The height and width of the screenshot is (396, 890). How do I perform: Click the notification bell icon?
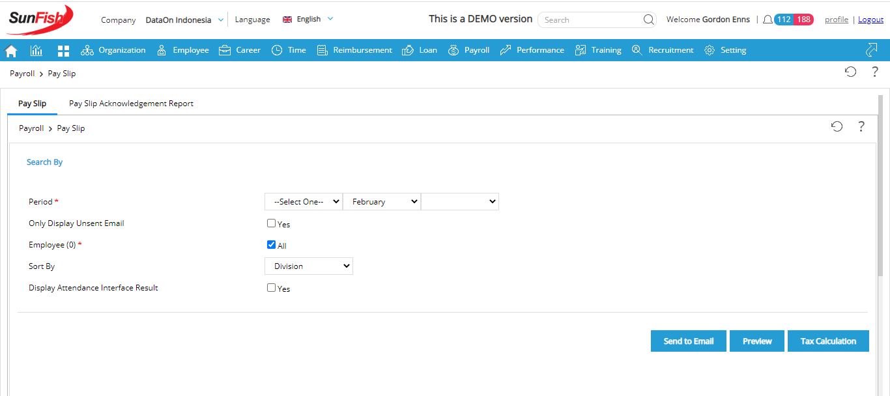[768, 20]
